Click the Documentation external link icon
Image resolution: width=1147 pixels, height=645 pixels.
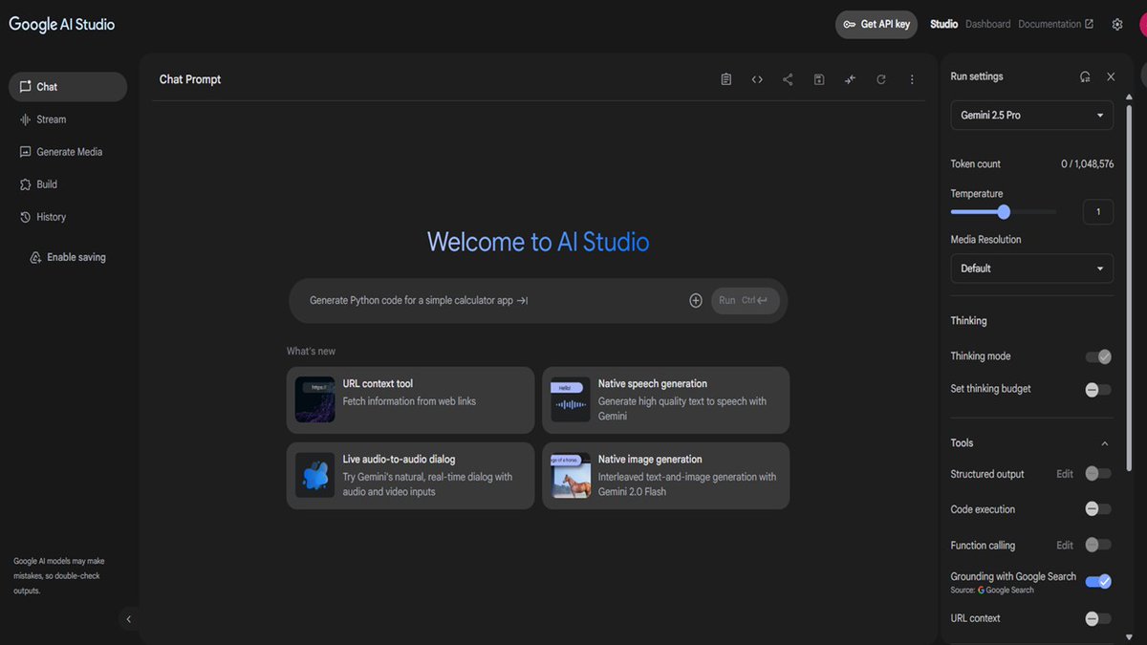(1089, 24)
